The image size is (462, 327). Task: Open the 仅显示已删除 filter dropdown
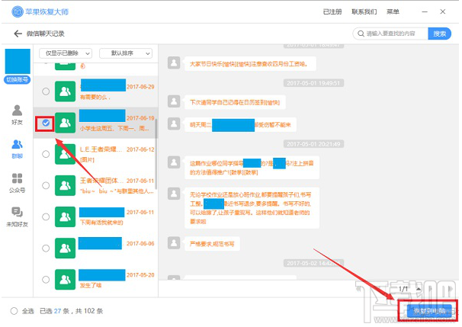(66, 53)
